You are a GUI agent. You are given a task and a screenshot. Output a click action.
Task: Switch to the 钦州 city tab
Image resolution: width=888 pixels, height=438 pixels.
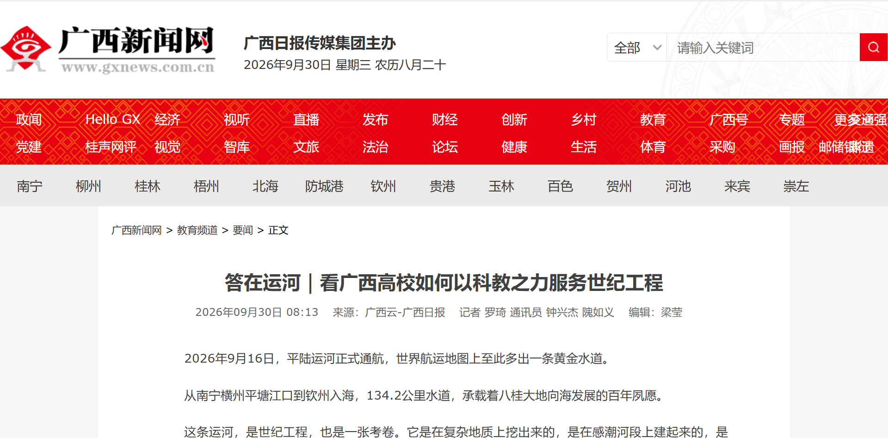coord(383,186)
